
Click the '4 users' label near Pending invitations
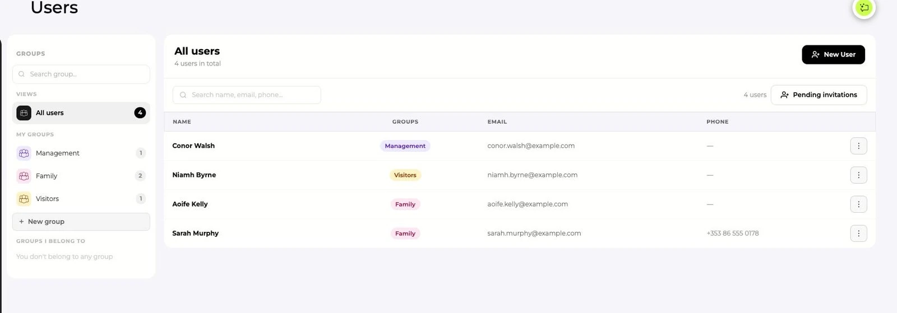click(x=755, y=95)
